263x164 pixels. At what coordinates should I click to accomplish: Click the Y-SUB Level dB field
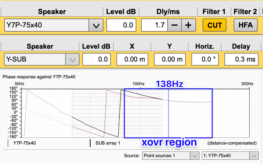(x=97, y=59)
